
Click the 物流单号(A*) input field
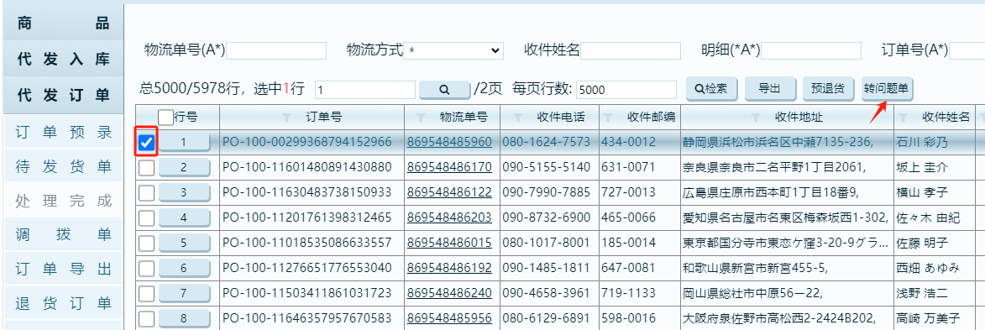tap(276, 50)
